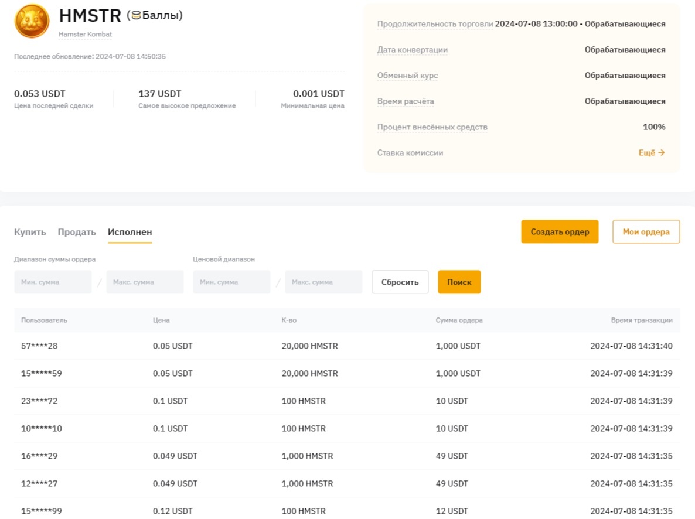
Task: Click the Процент внесённых средств label
Action: pyautogui.click(x=432, y=127)
